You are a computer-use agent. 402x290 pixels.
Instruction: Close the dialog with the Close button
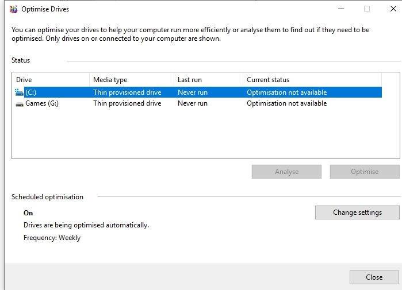click(374, 277)
